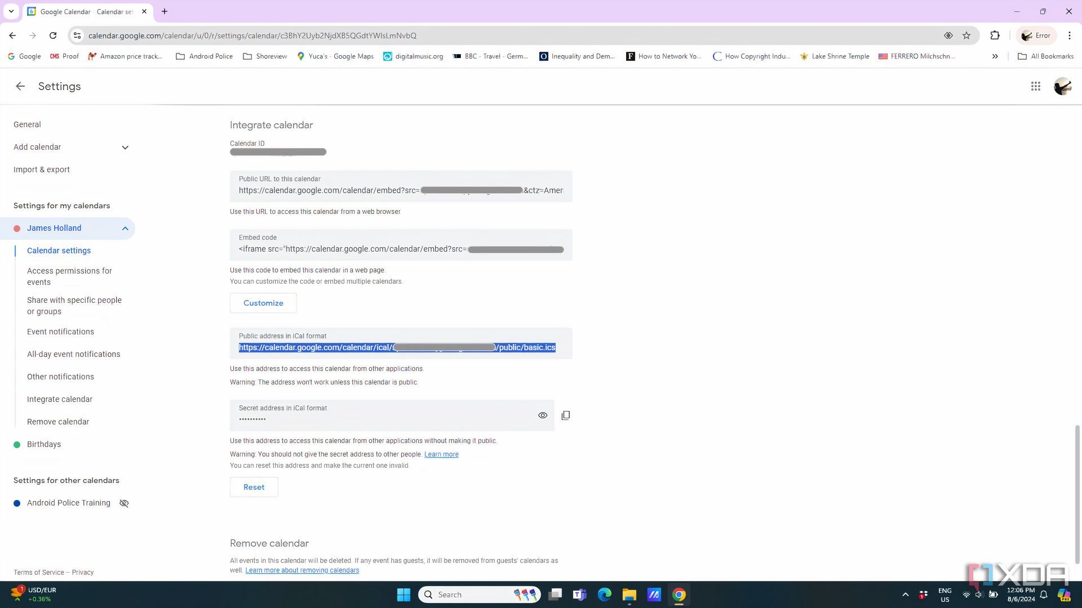The height and width of the screenshot is (608, 1082).
Task: Reset the secret address
Action: (254, 487)
